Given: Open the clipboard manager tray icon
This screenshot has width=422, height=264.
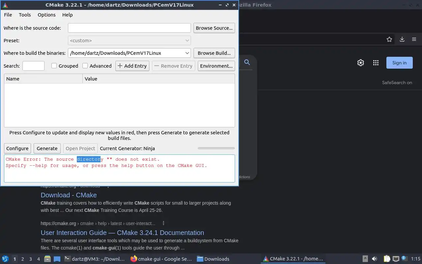Looking at the screenshot, I should pyautogui.click(x=387, y=259).
